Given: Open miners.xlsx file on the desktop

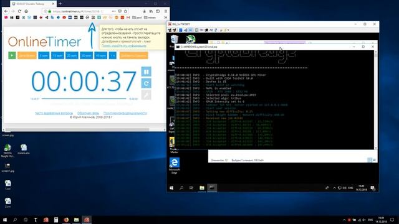Looking at the screenshot, I should [x=24, y=149].
